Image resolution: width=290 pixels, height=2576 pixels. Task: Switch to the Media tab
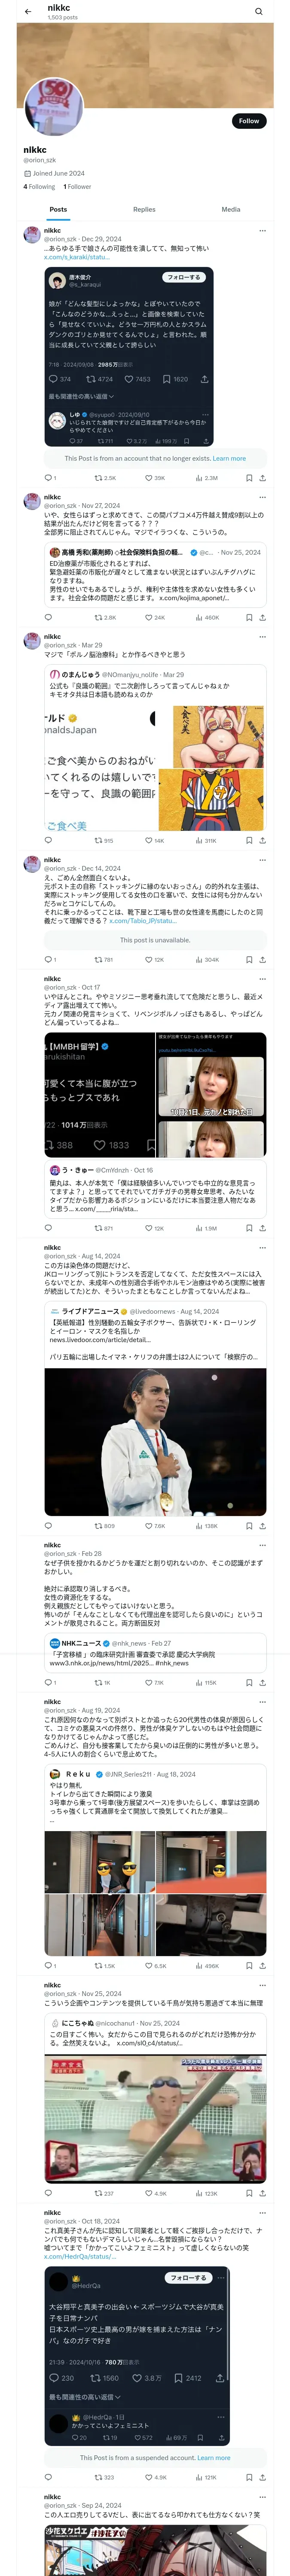(x=231, y=210)
